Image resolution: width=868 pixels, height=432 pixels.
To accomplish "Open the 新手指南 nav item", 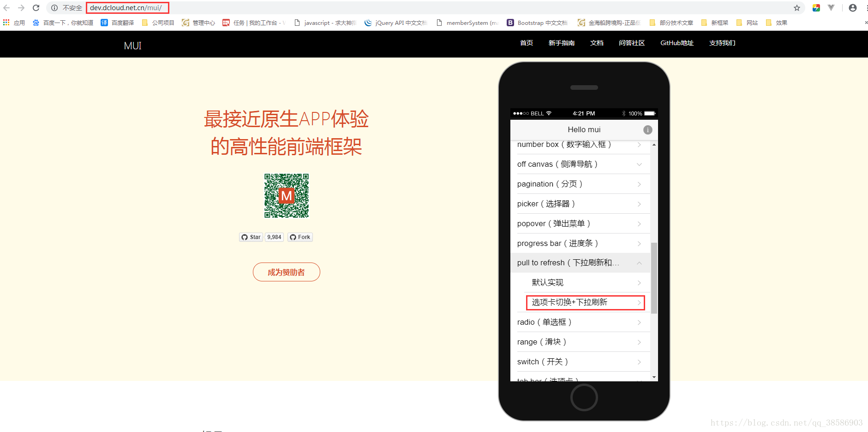I will (562, 43).
